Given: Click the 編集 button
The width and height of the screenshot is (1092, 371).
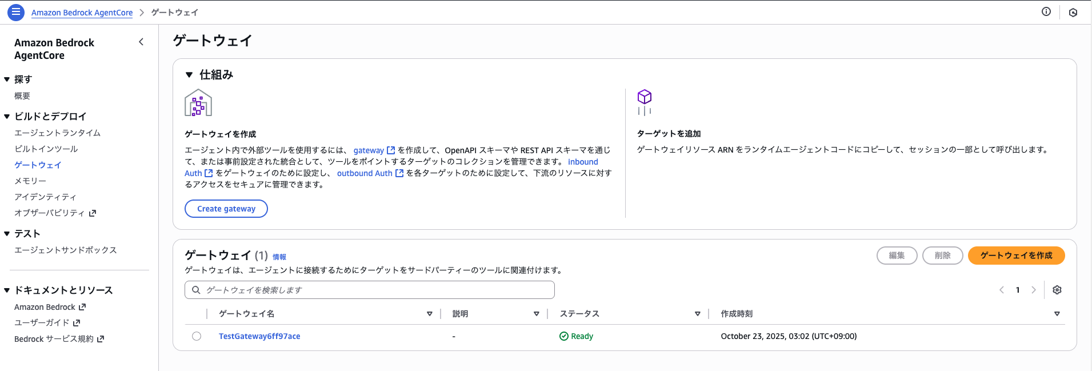Looking at the screenshot, I should 897,256.
